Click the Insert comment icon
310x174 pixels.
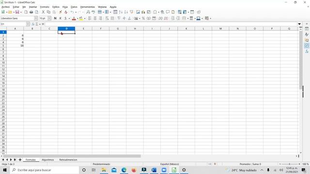(x=168, y=12)
